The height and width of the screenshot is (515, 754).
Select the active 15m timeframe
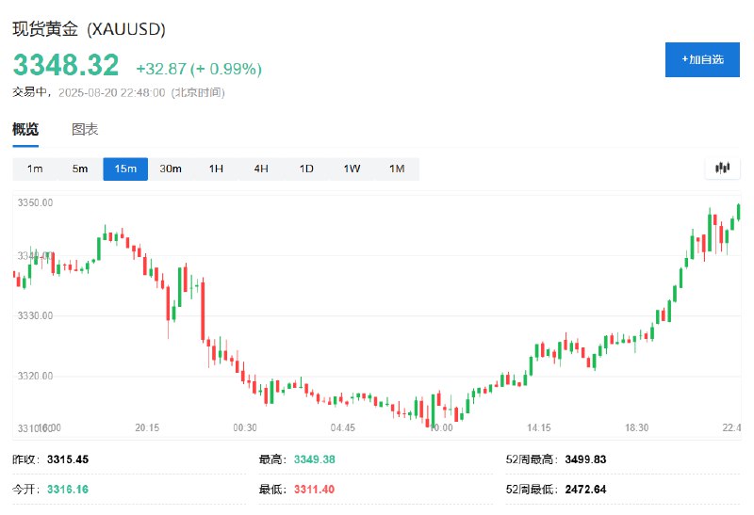point(125,169)
